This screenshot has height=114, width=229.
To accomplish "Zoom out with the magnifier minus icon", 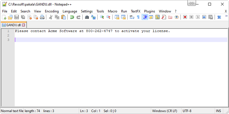I will click(x=108, y=17).
